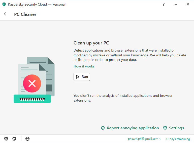
Task: Close the Kaspersky Security Cloud window
Action: 188,4
